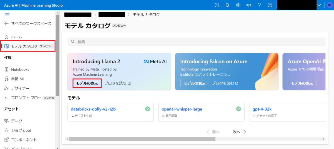334x149 pixels.
Task: Click the Azure AI | Machine Learning Studio title
Action: click(x=33, y=5)
